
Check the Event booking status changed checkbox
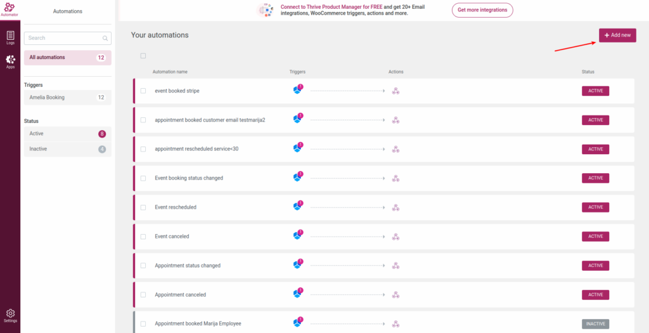coord(143,178)
